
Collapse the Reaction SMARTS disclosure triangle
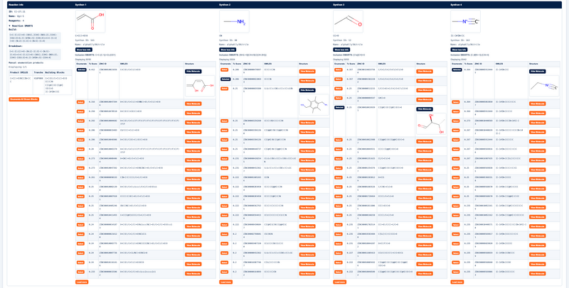[9, 26]
